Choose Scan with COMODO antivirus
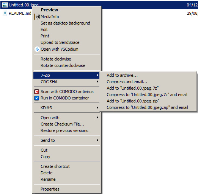The height and width of the screenshot is (194, 198). [x=67, y=92]
